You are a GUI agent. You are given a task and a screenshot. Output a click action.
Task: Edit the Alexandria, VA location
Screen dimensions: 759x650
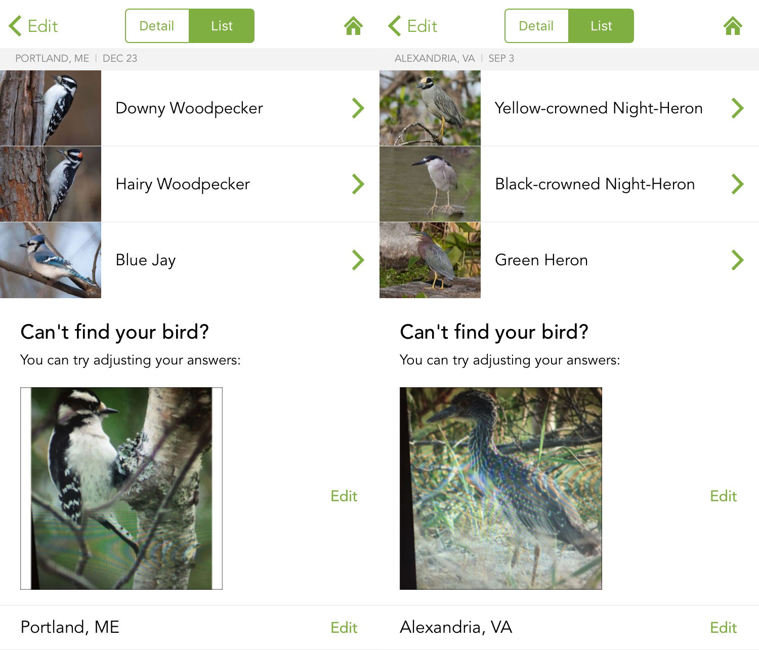pos(724,627)
